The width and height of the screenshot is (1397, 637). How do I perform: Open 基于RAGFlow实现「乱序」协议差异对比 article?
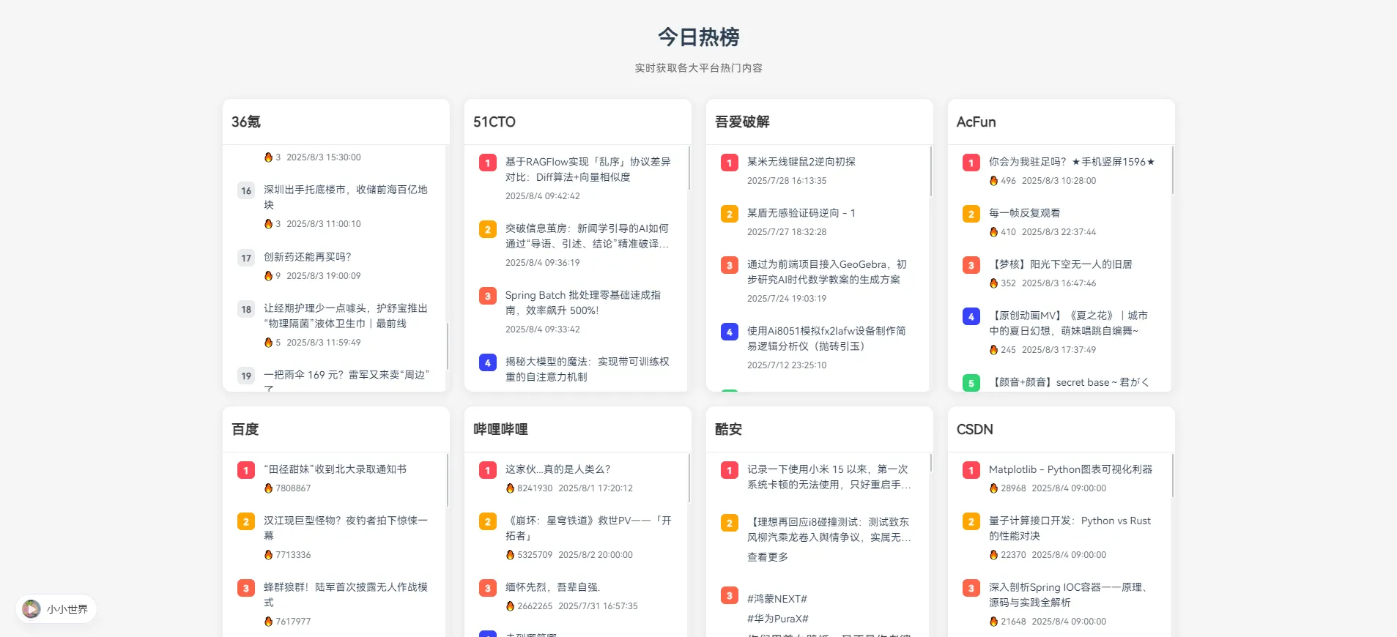588,169
